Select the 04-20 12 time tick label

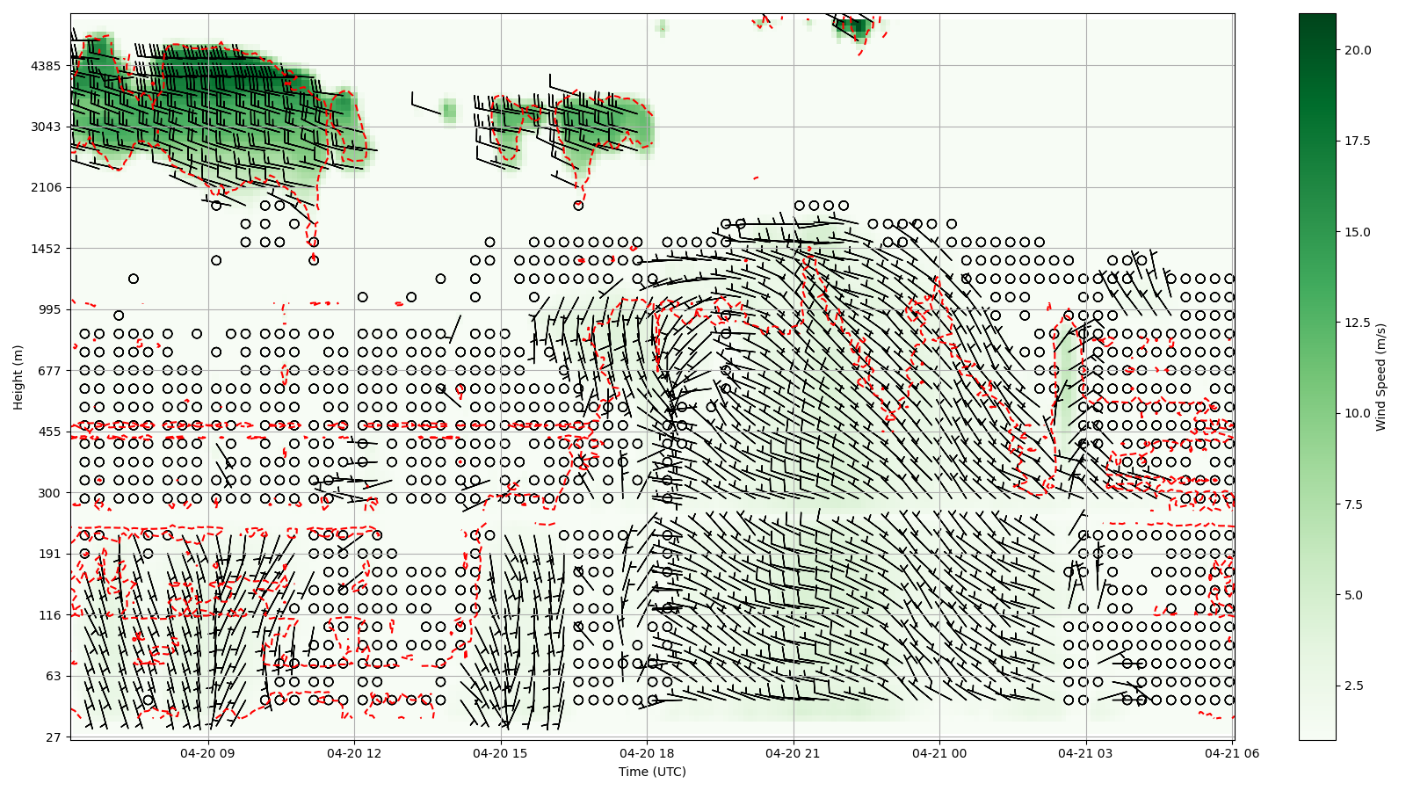tap(355, 753)
